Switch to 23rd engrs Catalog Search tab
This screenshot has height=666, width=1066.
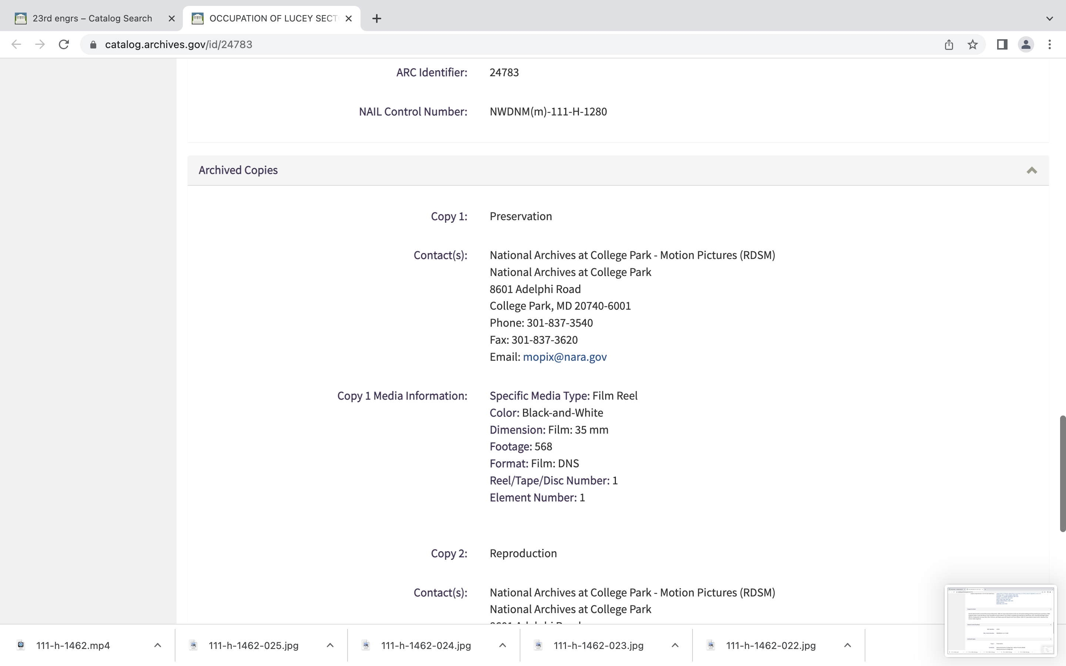pyautogui.click(x=92, y=18)
